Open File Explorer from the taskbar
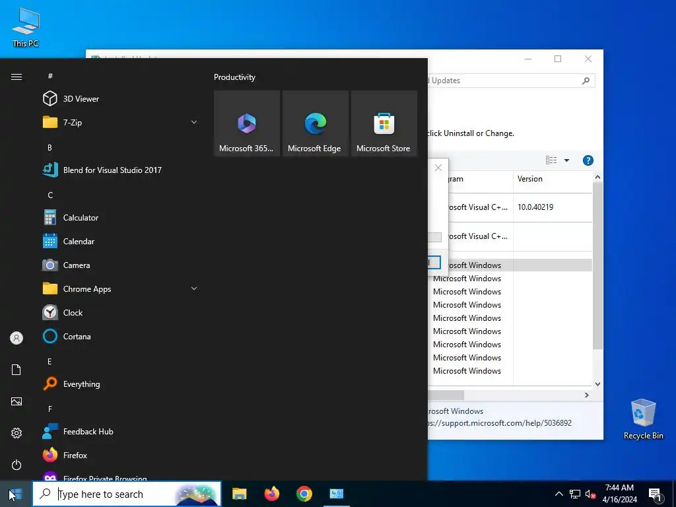 click(x=239, y=494)
